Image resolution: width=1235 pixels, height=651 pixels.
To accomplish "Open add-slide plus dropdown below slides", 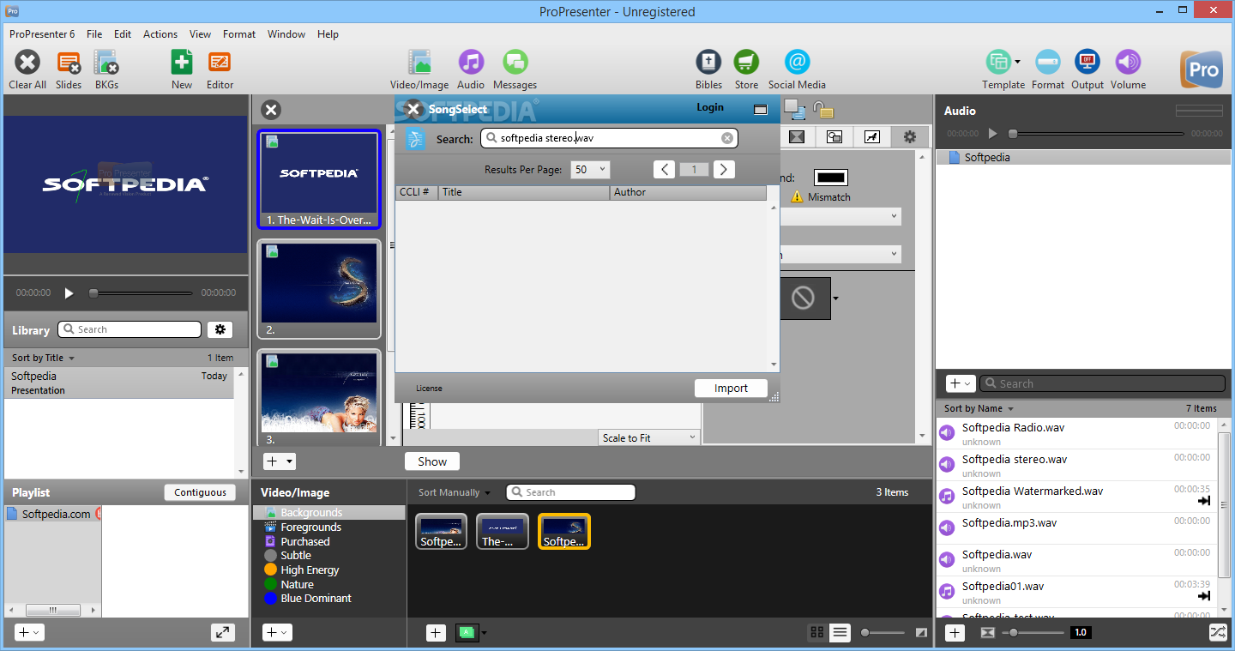I will [x=280, y=461].
